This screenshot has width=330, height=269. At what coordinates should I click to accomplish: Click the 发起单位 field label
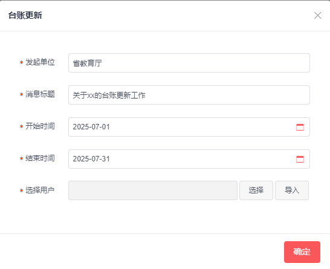click(x=40, y=62)
